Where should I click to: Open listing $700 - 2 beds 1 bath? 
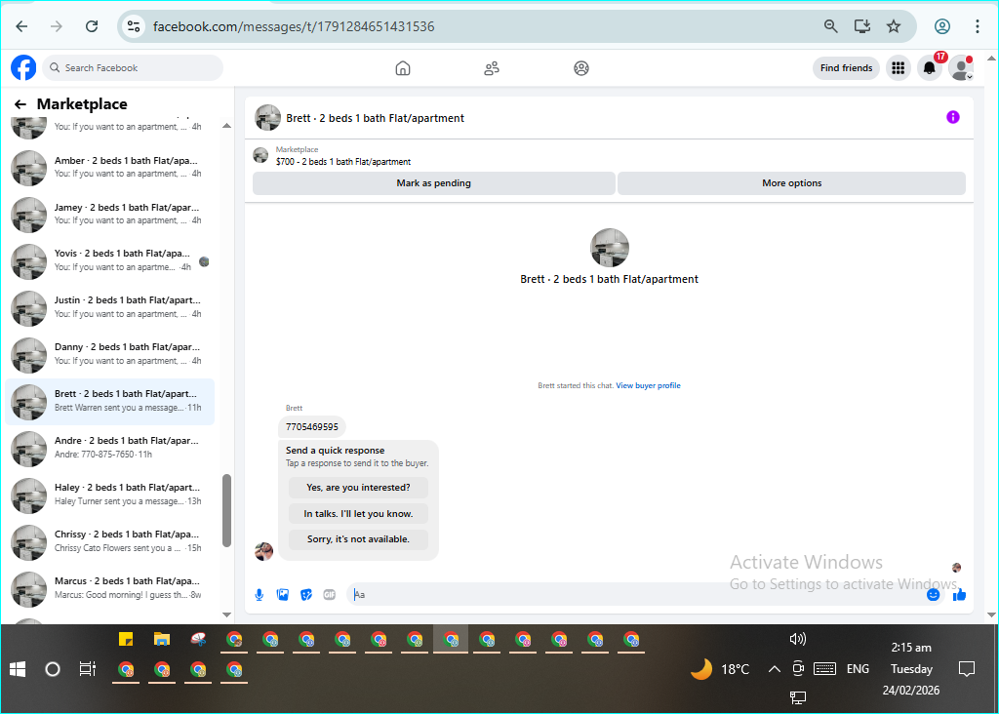point(343,162)
